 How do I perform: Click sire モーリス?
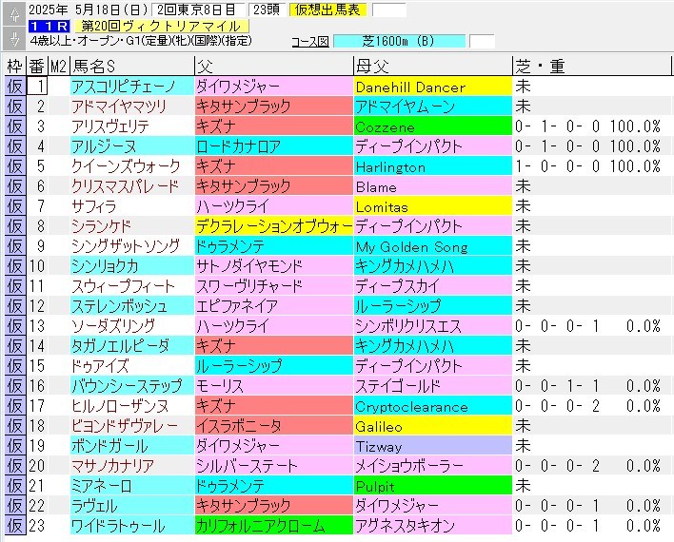tap(274, 386)
